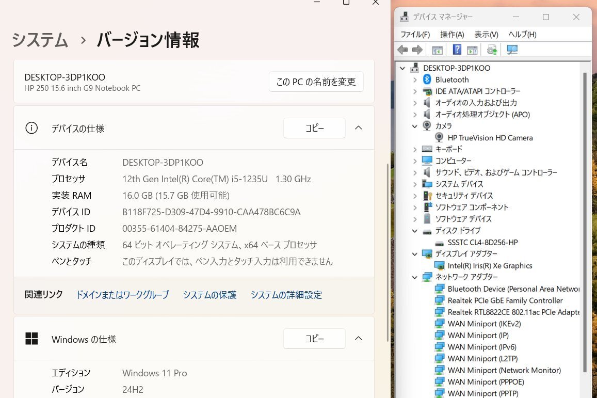Click Forward arrow in Device Manager toolbar

(x=417, y=50)
